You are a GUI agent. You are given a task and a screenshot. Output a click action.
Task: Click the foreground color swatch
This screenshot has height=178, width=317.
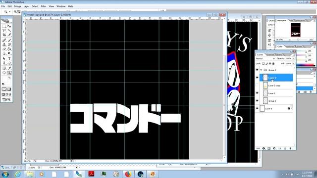coord(4,79)
